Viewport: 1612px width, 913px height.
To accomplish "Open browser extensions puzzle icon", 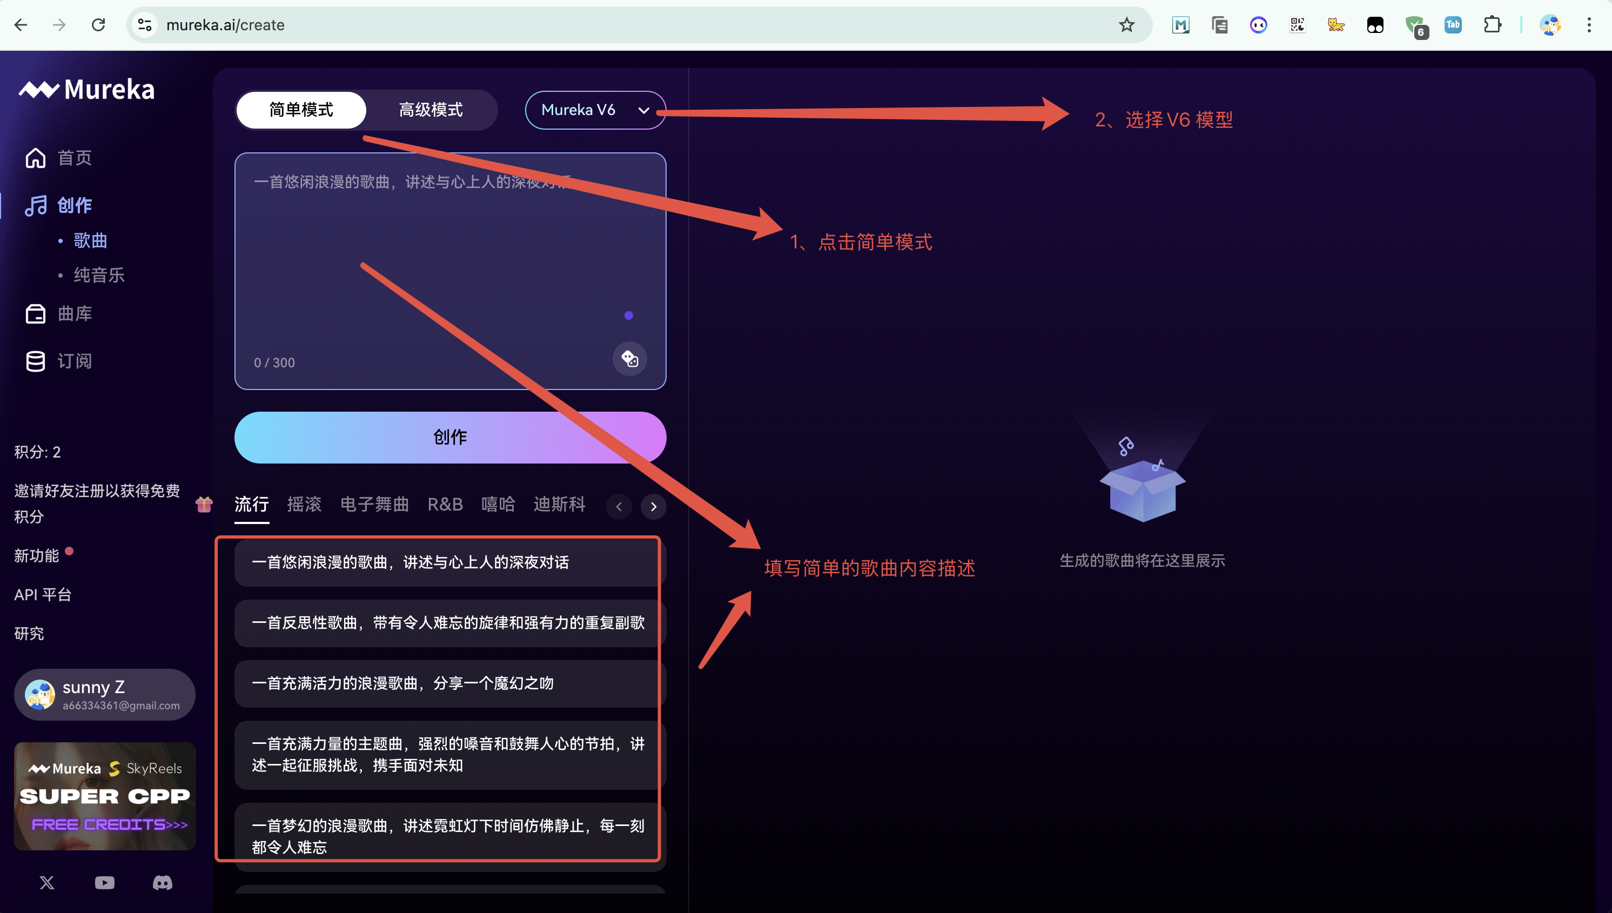I will (1492, 25).
